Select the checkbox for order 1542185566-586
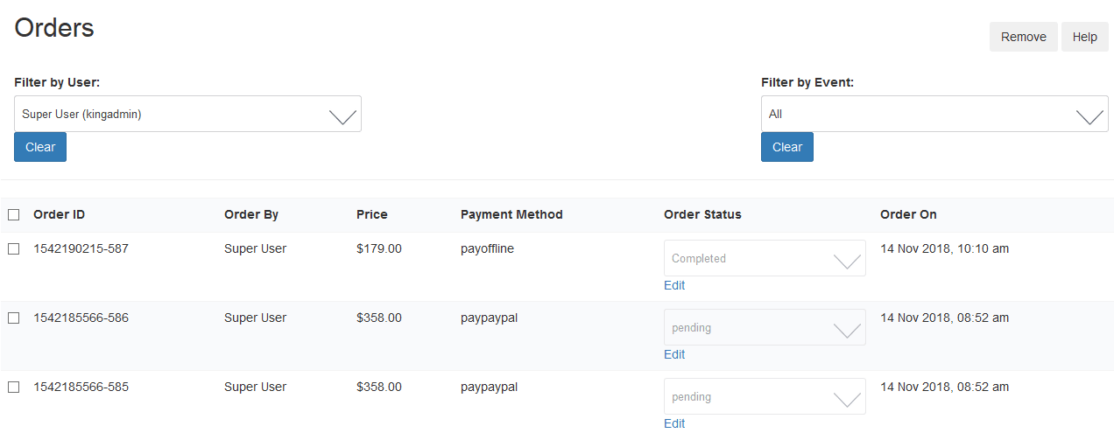 [13, 318]
